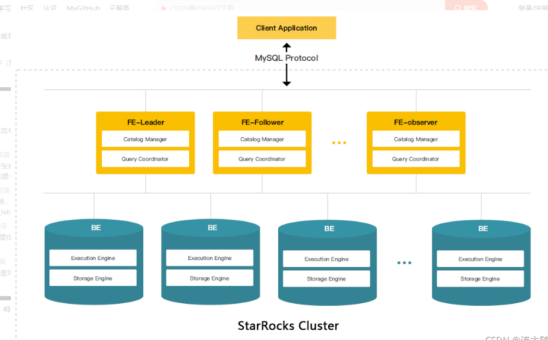548x340 pixels.
Task: Select the MySQL Protocol label
Action: tap(287, 58)
